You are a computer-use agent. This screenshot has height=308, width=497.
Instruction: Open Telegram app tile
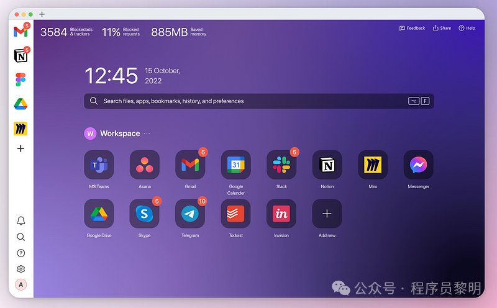(x=190, y=214)
